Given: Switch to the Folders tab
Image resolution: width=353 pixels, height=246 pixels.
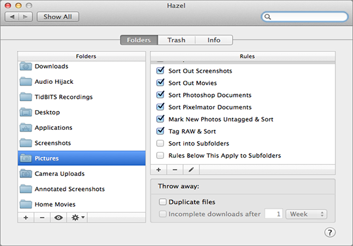Looking at the screenshot, I should [139, 40].
